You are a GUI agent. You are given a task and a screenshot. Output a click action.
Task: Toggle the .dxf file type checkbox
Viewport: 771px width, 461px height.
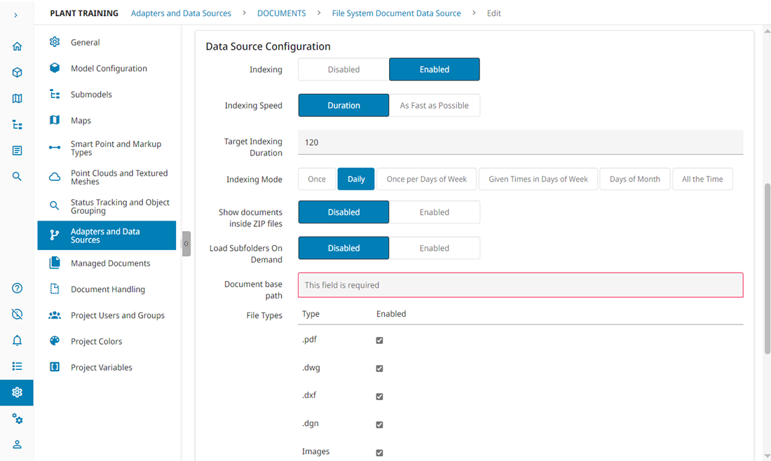tap(379, 396)
